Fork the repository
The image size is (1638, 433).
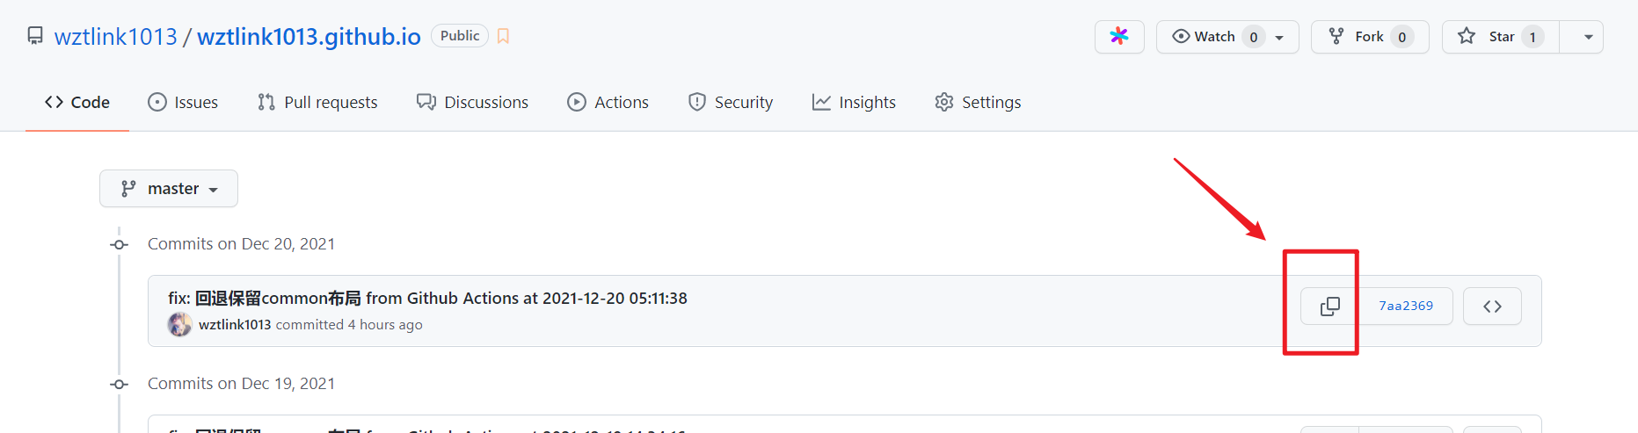point(1370,37)
